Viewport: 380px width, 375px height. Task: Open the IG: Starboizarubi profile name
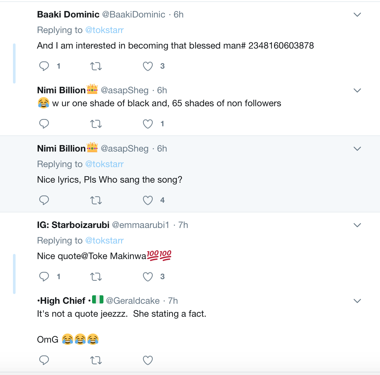pos(73,225)
